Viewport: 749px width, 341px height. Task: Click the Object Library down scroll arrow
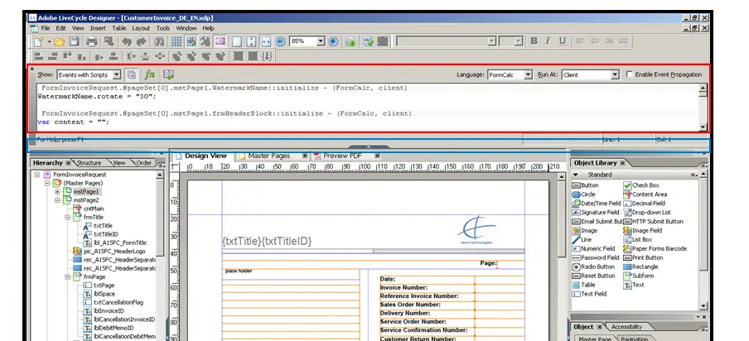point(703,306)
